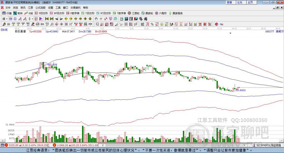Click the zigzag wave line tool
Screen dimensions: 284x153
pos(121,24)
